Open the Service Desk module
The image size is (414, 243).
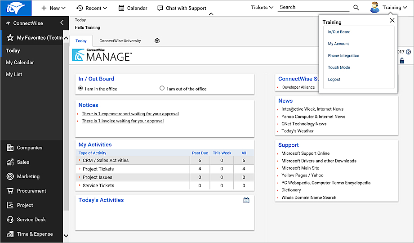(31, 220)
